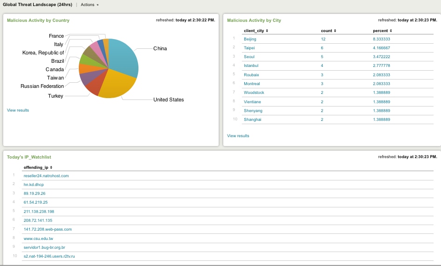Open the 89.19.29.26 IP entry
Screen dimensions: 441x266
pyautogui.click(x=34, y=193)
